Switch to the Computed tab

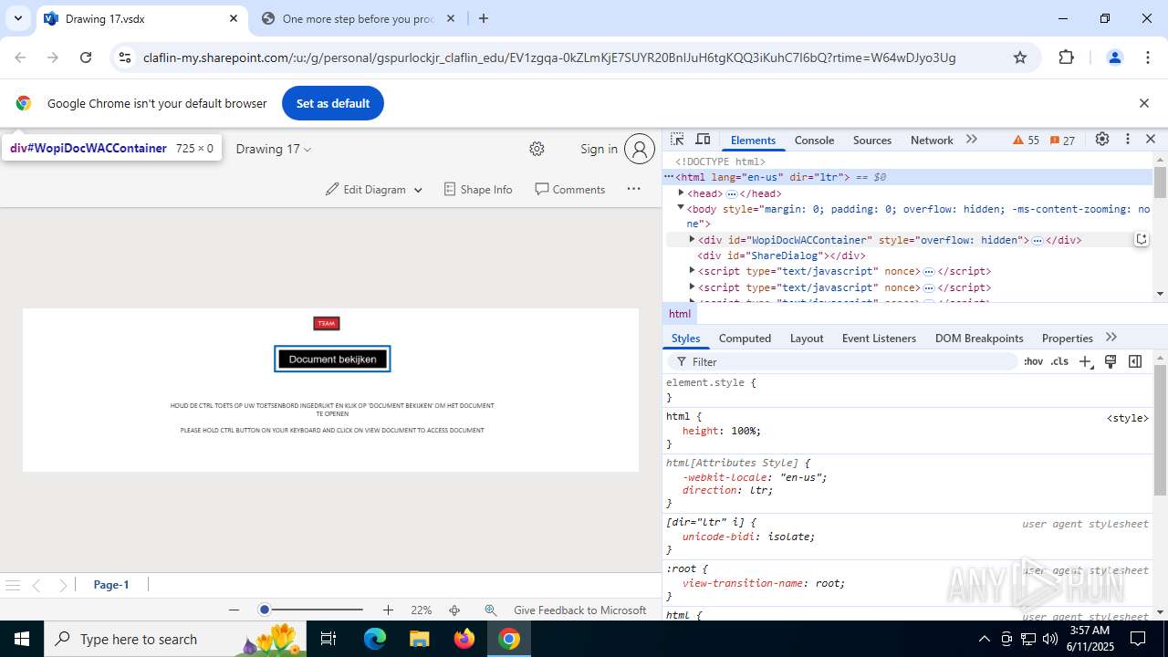[x=745, y=338]
